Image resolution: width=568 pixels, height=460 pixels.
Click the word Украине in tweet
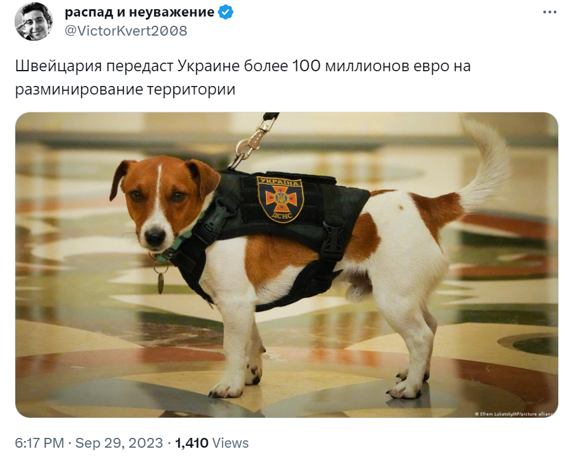208,66
